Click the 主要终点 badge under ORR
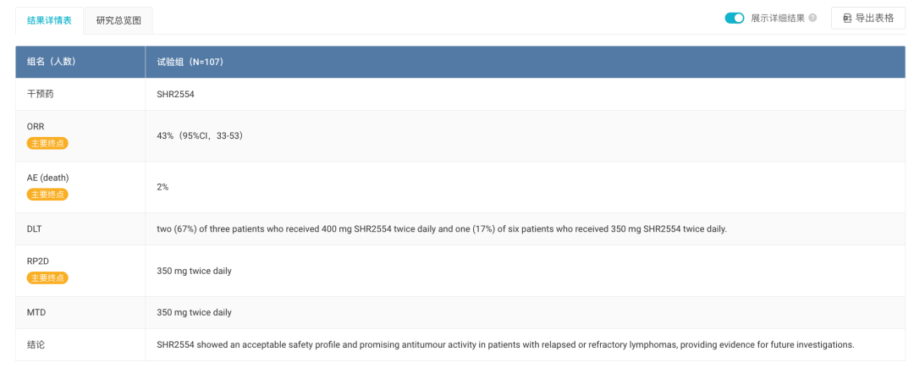 pos(47,143)
